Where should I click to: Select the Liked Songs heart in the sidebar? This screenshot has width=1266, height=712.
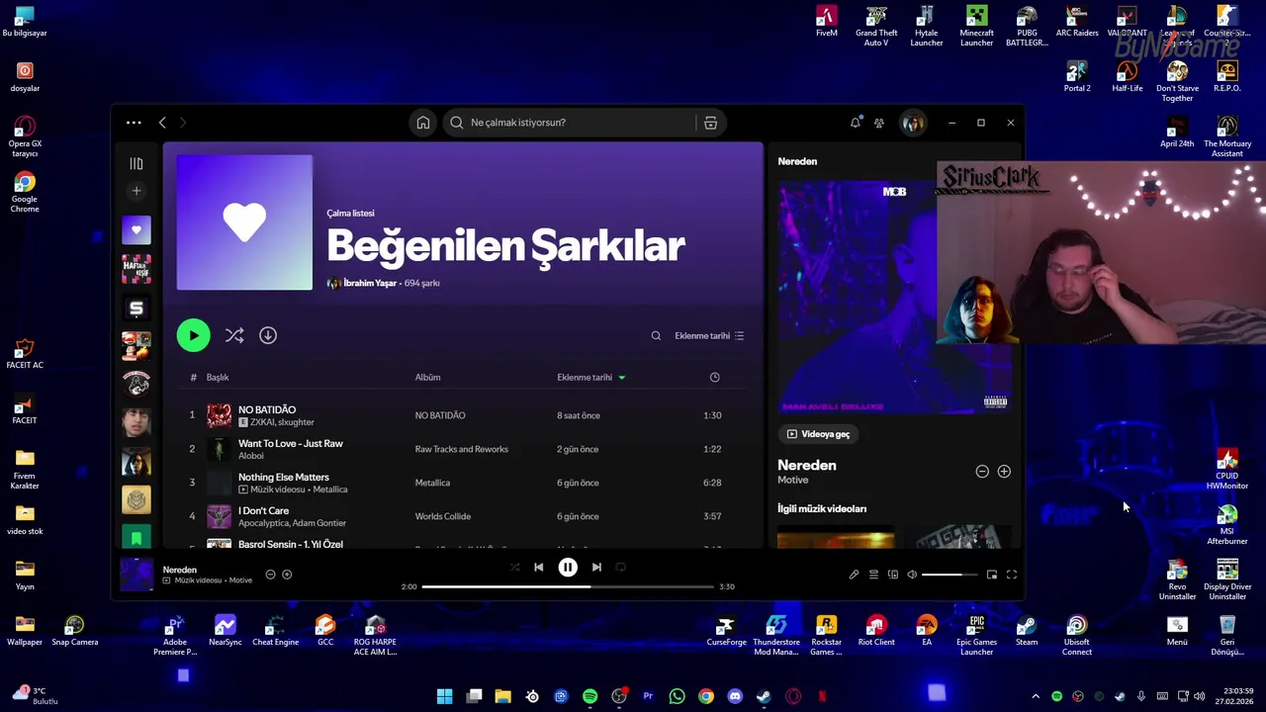(136, 230)
